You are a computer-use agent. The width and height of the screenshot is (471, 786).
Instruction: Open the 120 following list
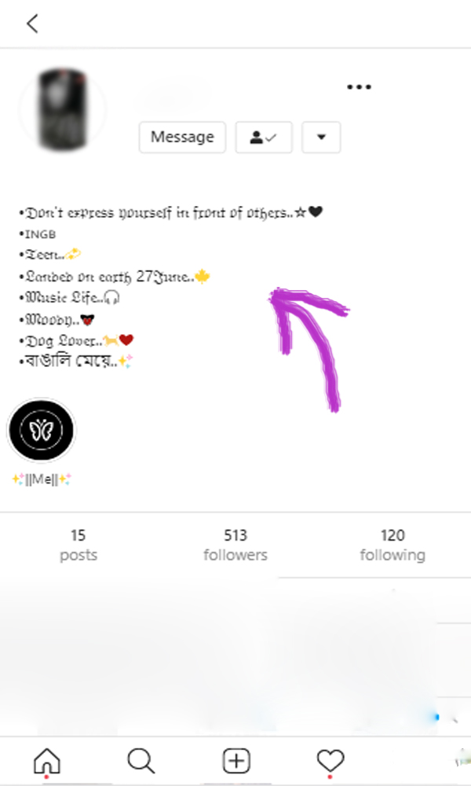tap(392, 545)
